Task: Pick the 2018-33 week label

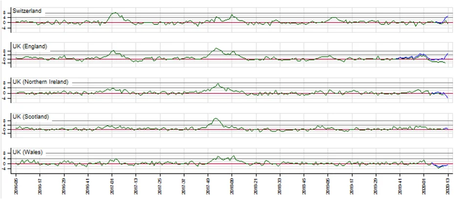Action: pos(280,186)
